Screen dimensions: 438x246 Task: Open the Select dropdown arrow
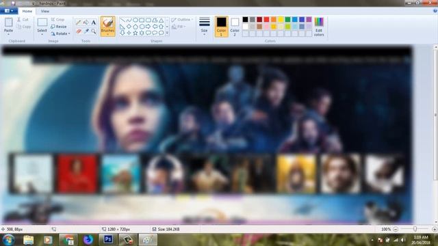(42, 34)
